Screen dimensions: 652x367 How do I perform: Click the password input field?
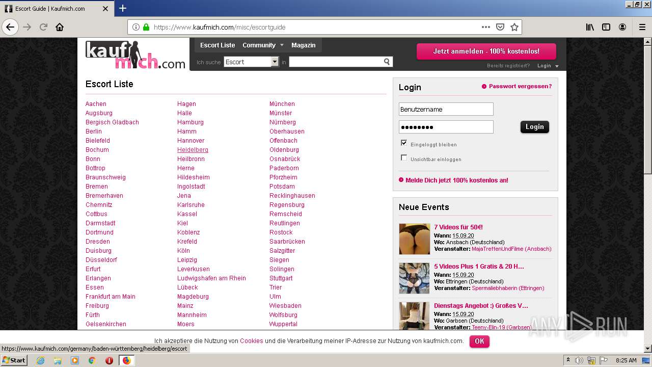click(x=446, y=127)
